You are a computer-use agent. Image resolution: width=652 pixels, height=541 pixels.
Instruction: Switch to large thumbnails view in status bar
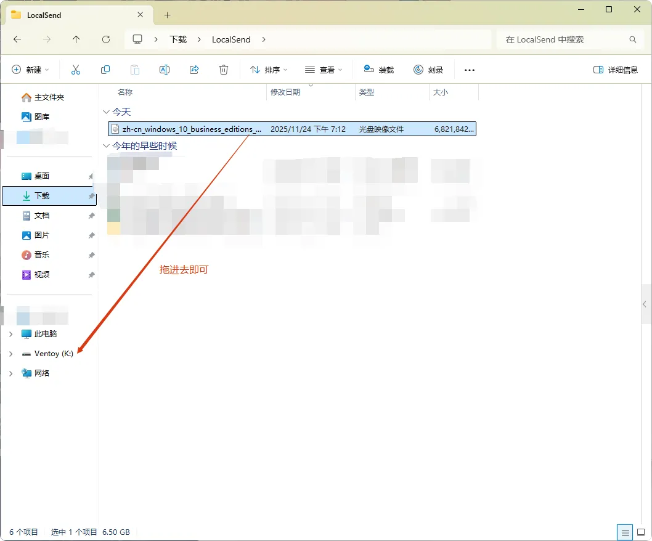click(642, 532)
